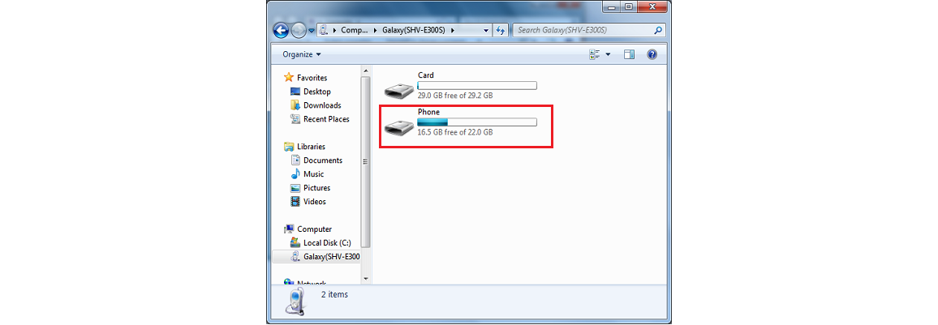The width and height of the screenshot is (938, 325).
Task: Click the Phone storage usage bar
Action: [477, 122]
